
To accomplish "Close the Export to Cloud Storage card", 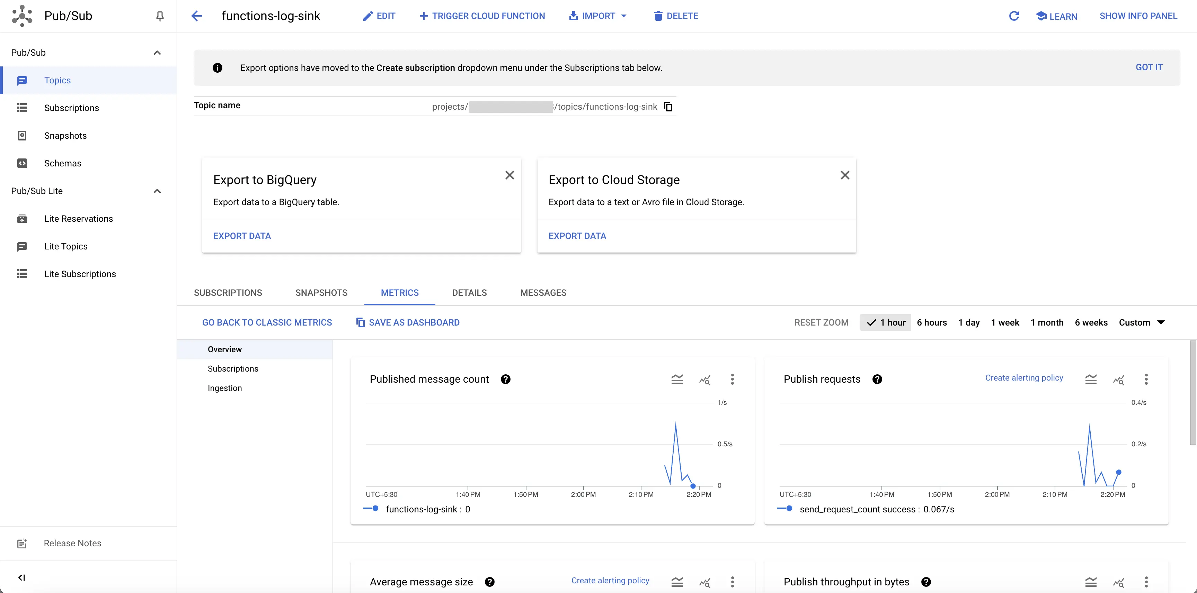I will [x=845, y=175].
